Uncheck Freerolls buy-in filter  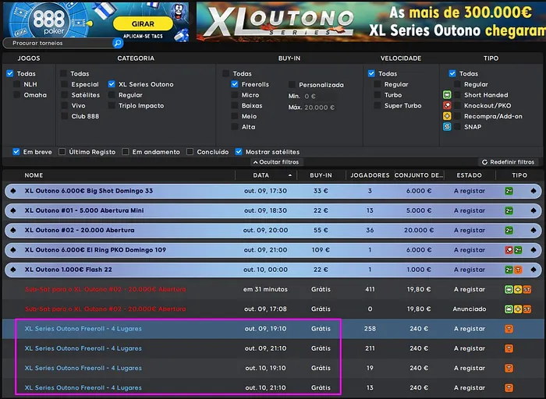click(x=234, y=84)
